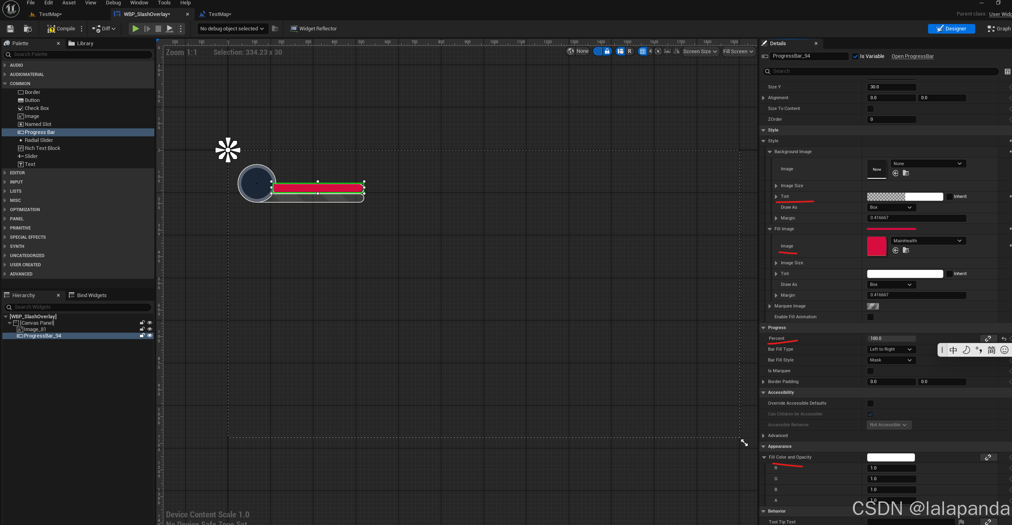This screenshot has width=1012, height=525.
Task: Open the Screen Size dropdown
Action: 700,51
